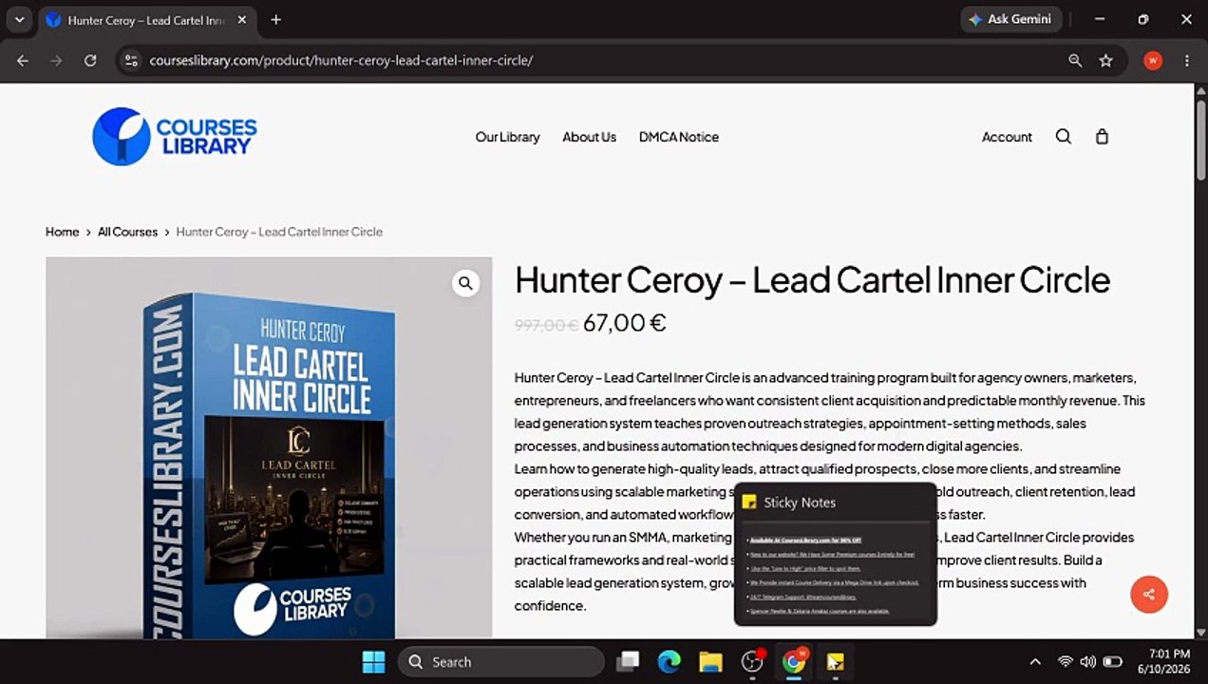Go to All Courses breadcrumb
Screen dimensions: 1208x684
127,232
